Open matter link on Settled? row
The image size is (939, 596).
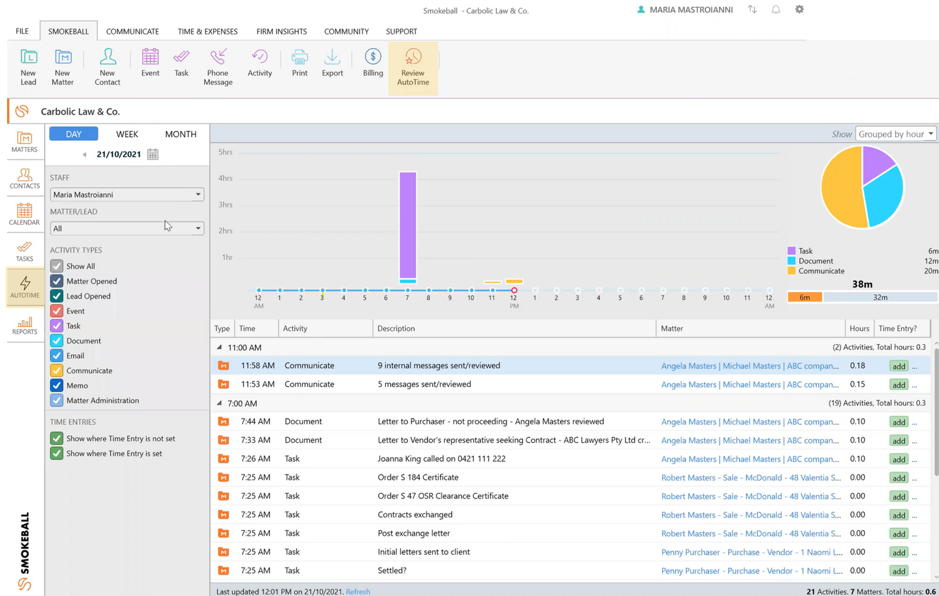752,571
